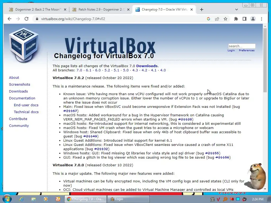
Task: Open bug #21156 link
Action: pyautogui.click(x=222, y=158)
